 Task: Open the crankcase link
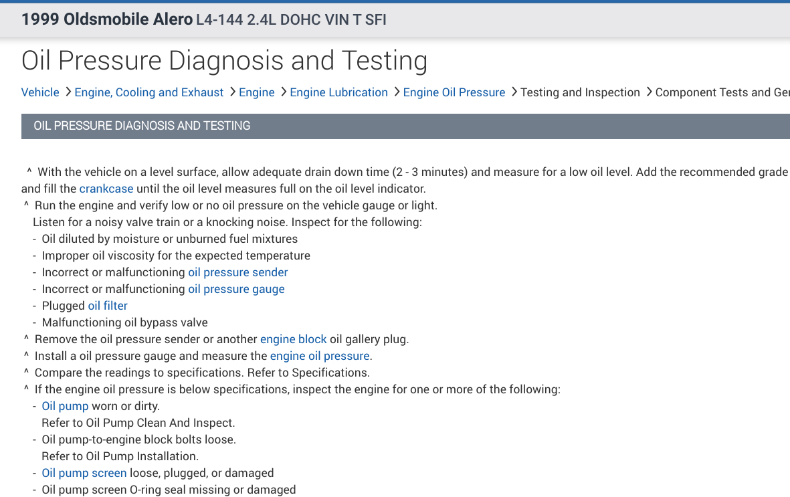click(106, 189)
